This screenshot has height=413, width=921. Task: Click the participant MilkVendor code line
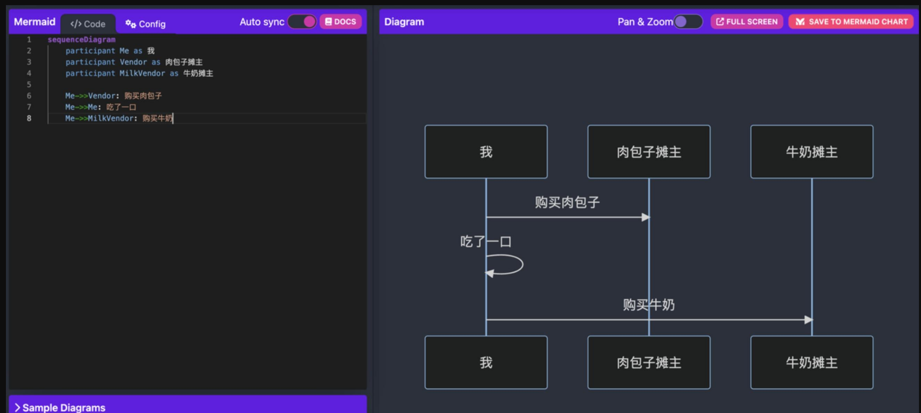pyautogui.click(x=139, y=73)
